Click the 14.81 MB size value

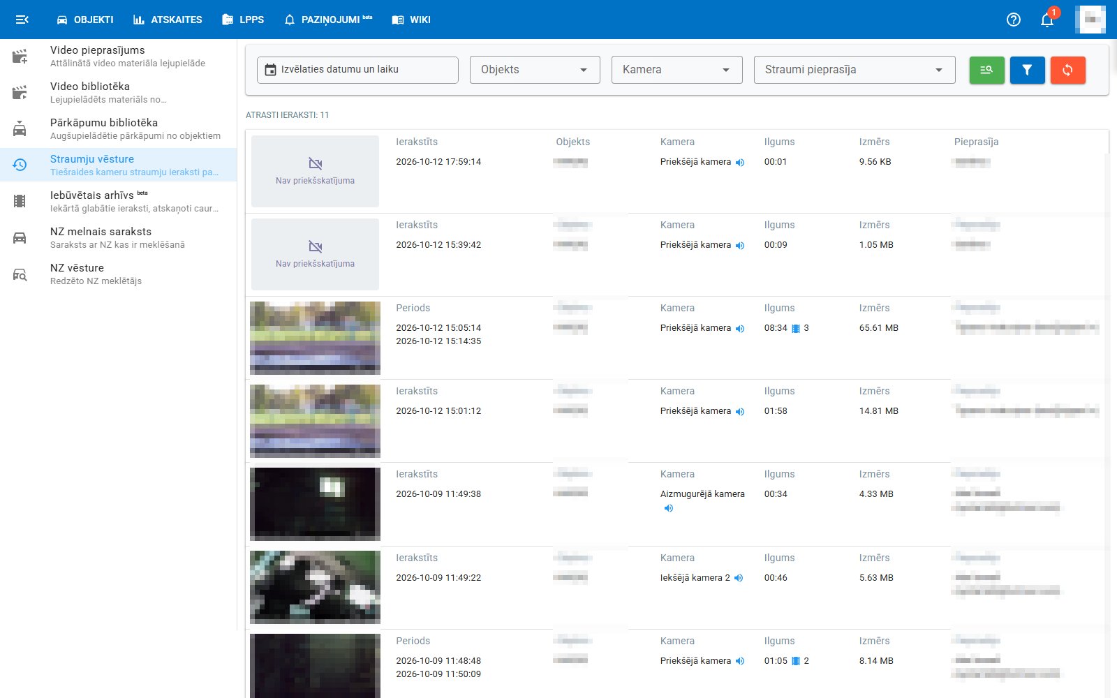point(878,411)
